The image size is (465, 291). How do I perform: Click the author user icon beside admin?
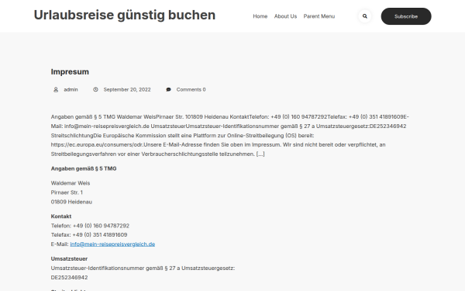pyautogui.click(x=56, y=89)
